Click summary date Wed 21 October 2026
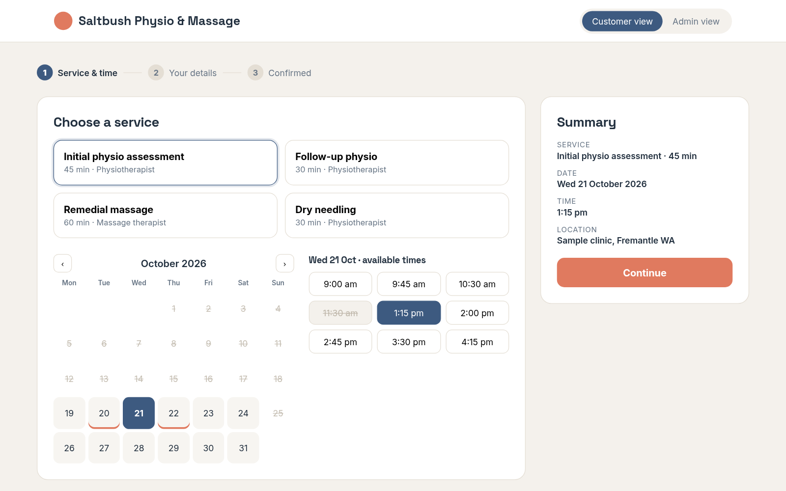Screen dimensions: 786x491 pyautogui.click(x=602, y=184)
